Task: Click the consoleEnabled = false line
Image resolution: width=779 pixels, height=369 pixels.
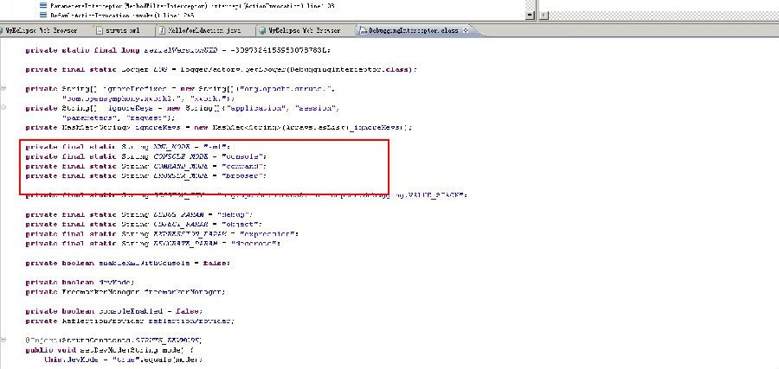Action: click(x=113, y=311)
